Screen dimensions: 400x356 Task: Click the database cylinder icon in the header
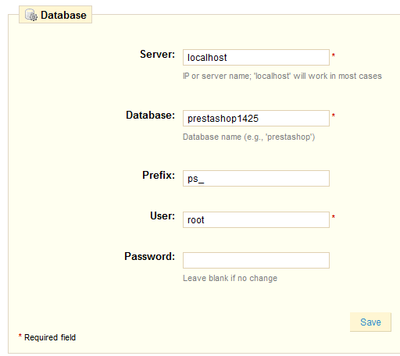click(x=31, y=15)
